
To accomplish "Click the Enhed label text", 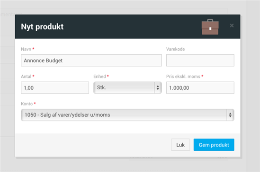I will coord(99,77).
